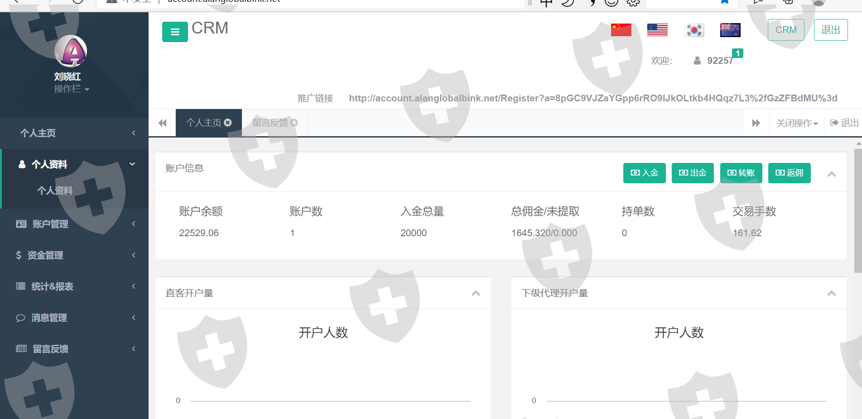Click the 账户管理 card icon
This screenshot has width=862, height=419.
[21, 224]
